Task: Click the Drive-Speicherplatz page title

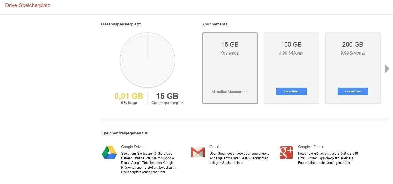Action: (x=28, y=5)
